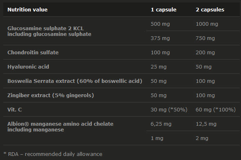This screenshot has width=241, height=160.
Task: Click the 200 mg chondroitin value
Action: point(205,53)
